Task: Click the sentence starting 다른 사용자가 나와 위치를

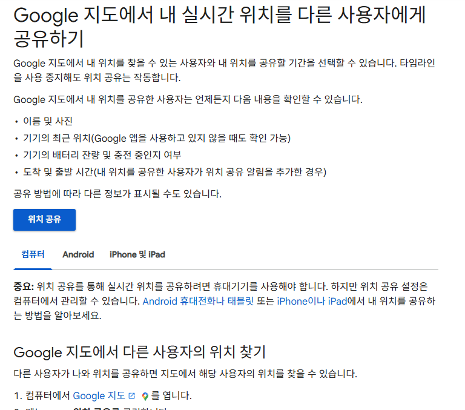Action: 185,374
